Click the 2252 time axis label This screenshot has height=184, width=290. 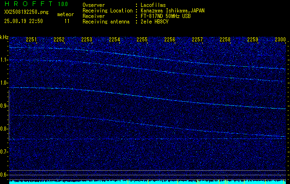tap(59, 40)
